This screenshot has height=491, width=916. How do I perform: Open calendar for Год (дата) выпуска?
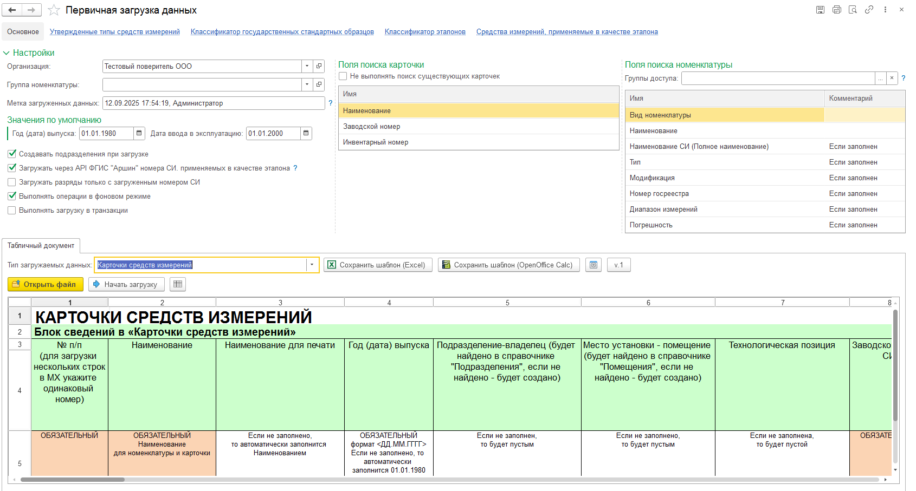[139, 133]
